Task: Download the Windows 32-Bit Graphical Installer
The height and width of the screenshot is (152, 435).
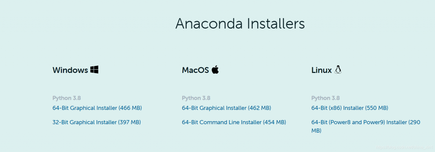Action: [x=97, y=122]
